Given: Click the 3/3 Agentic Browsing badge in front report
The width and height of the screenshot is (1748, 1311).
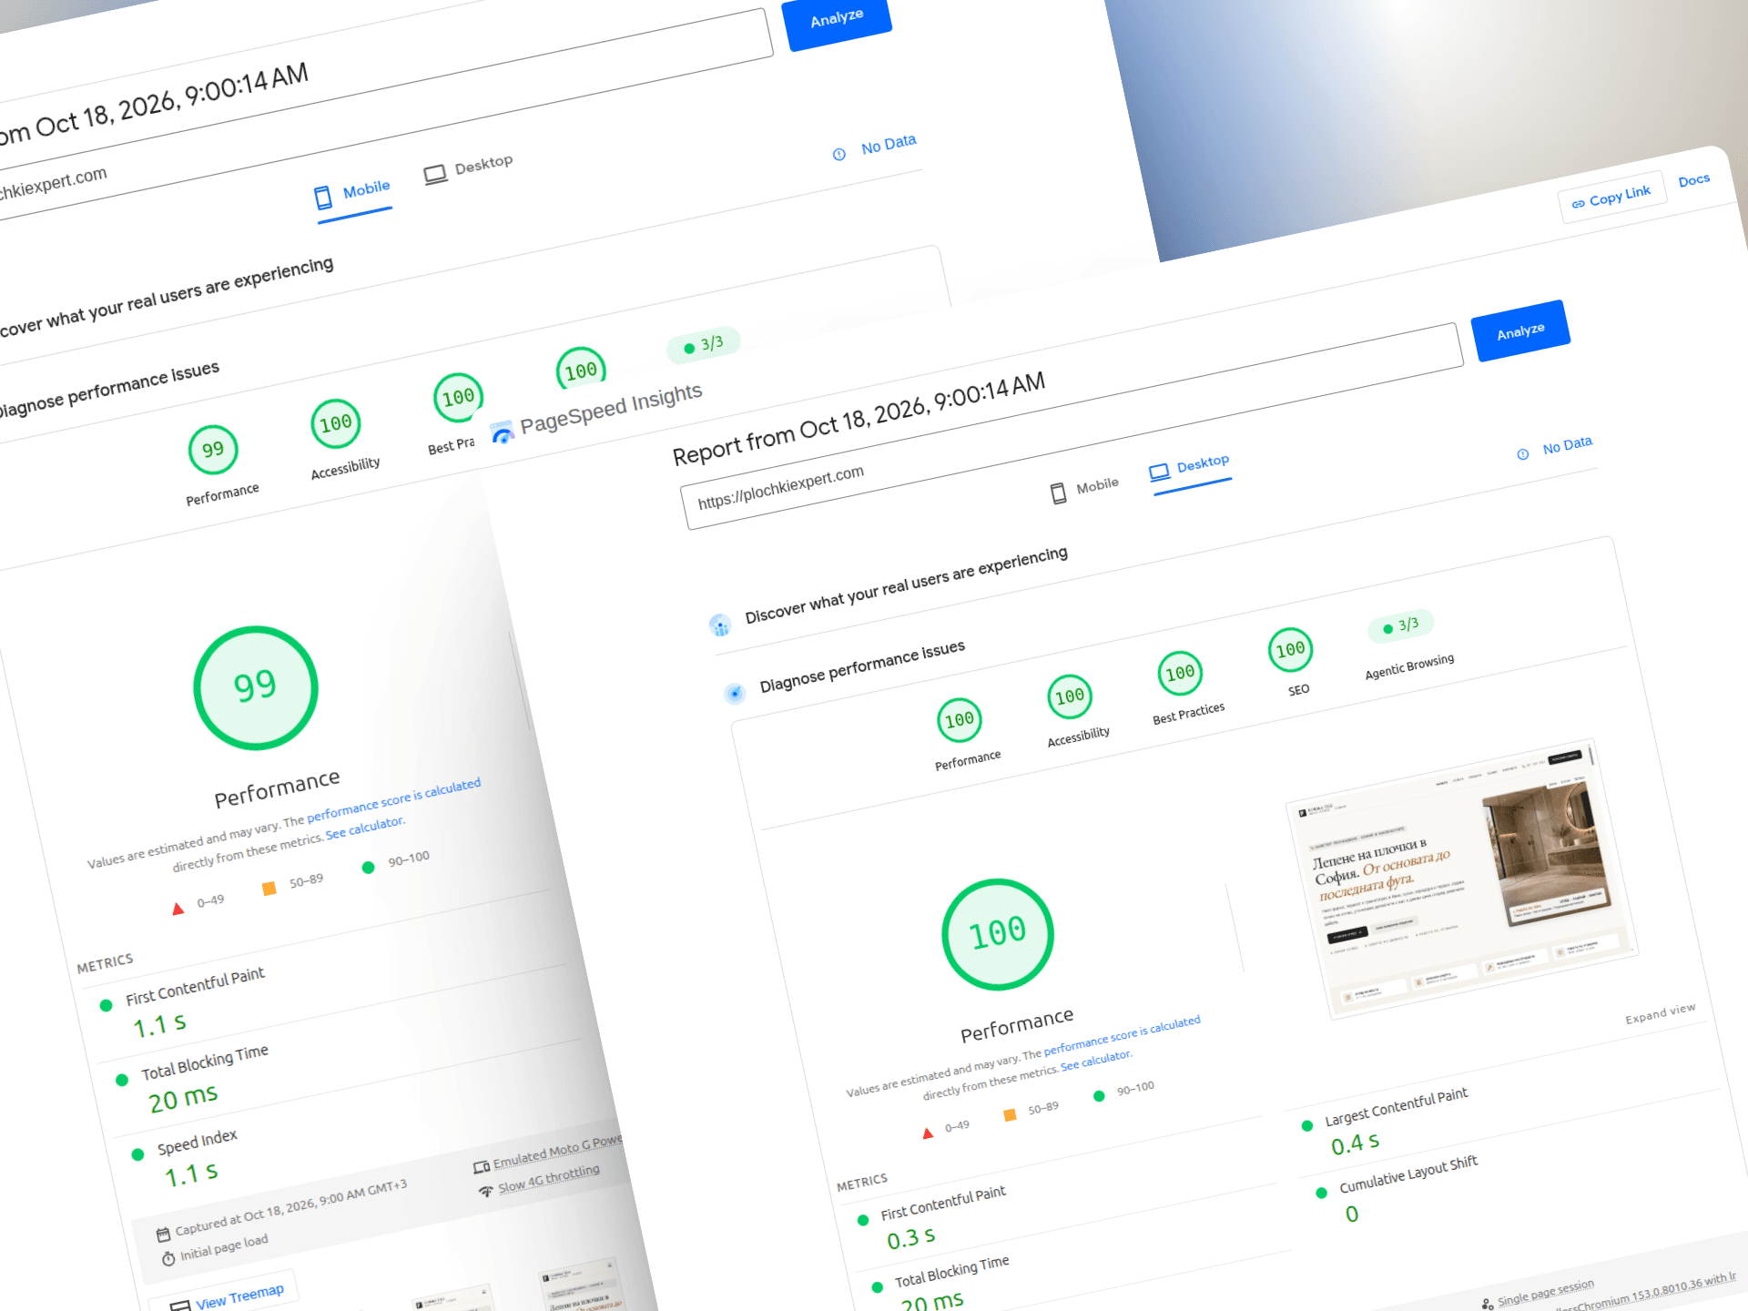Looking at the screenshot, I should [1401, 625].
